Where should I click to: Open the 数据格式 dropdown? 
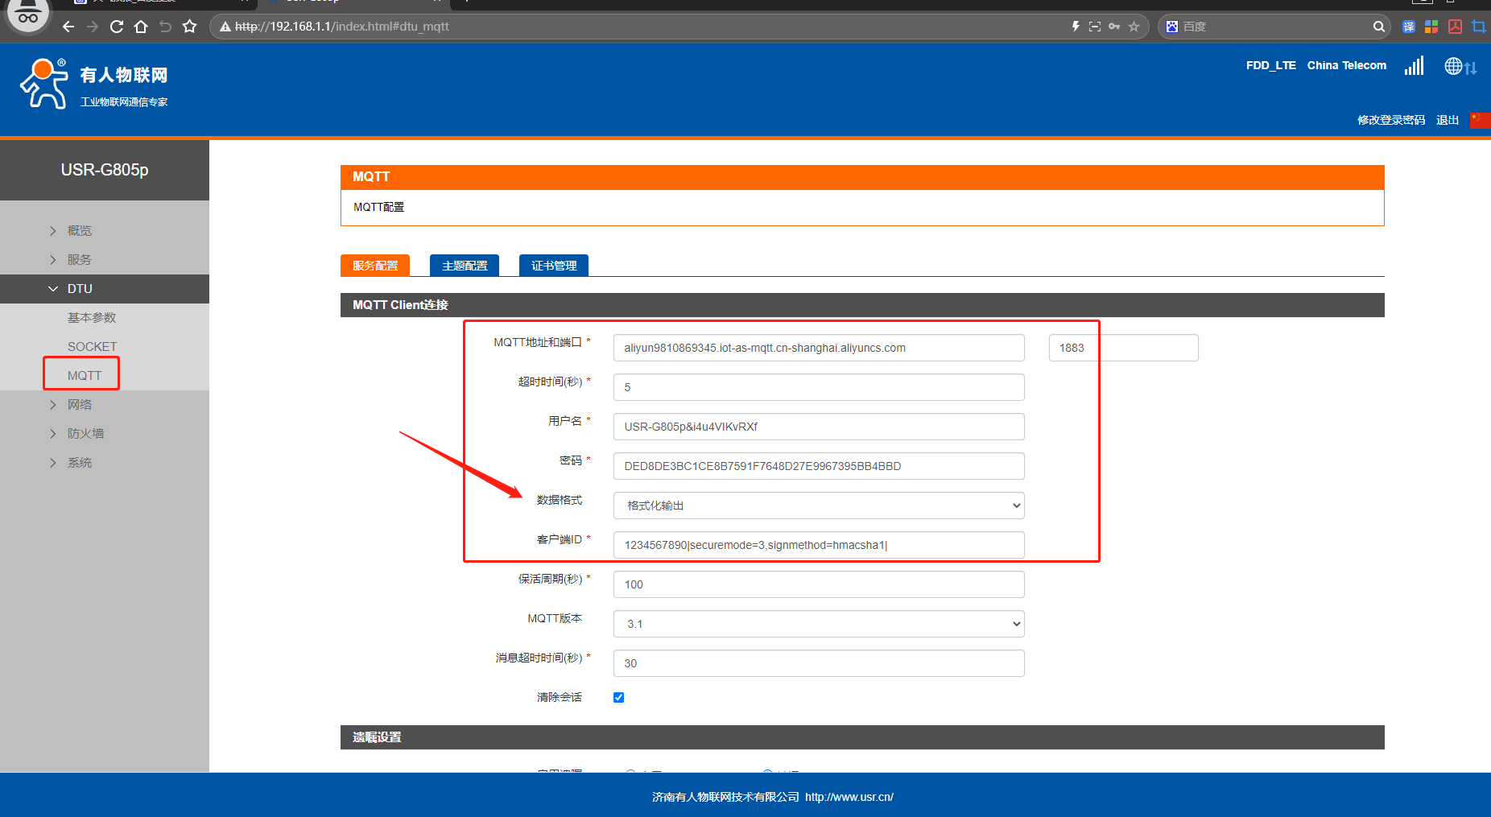coord(818,505)
